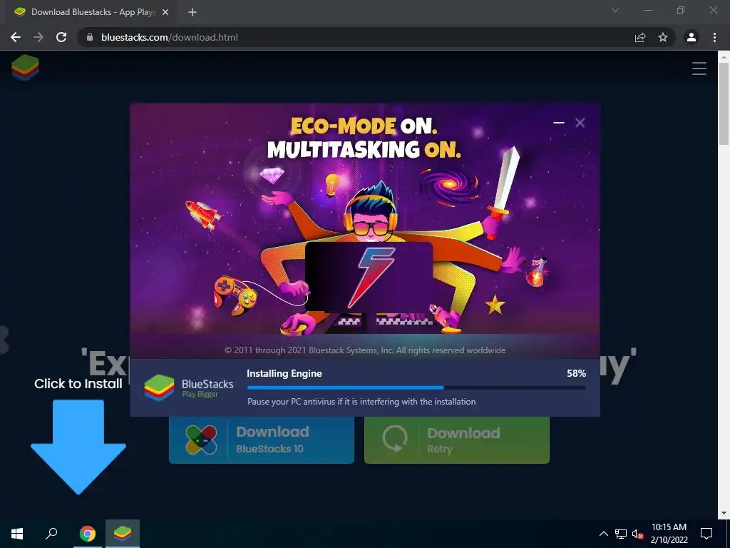Click the site lock icon in the address bar
The width and height of the screenshot is (730, 548).
click(x=90, y=37)
